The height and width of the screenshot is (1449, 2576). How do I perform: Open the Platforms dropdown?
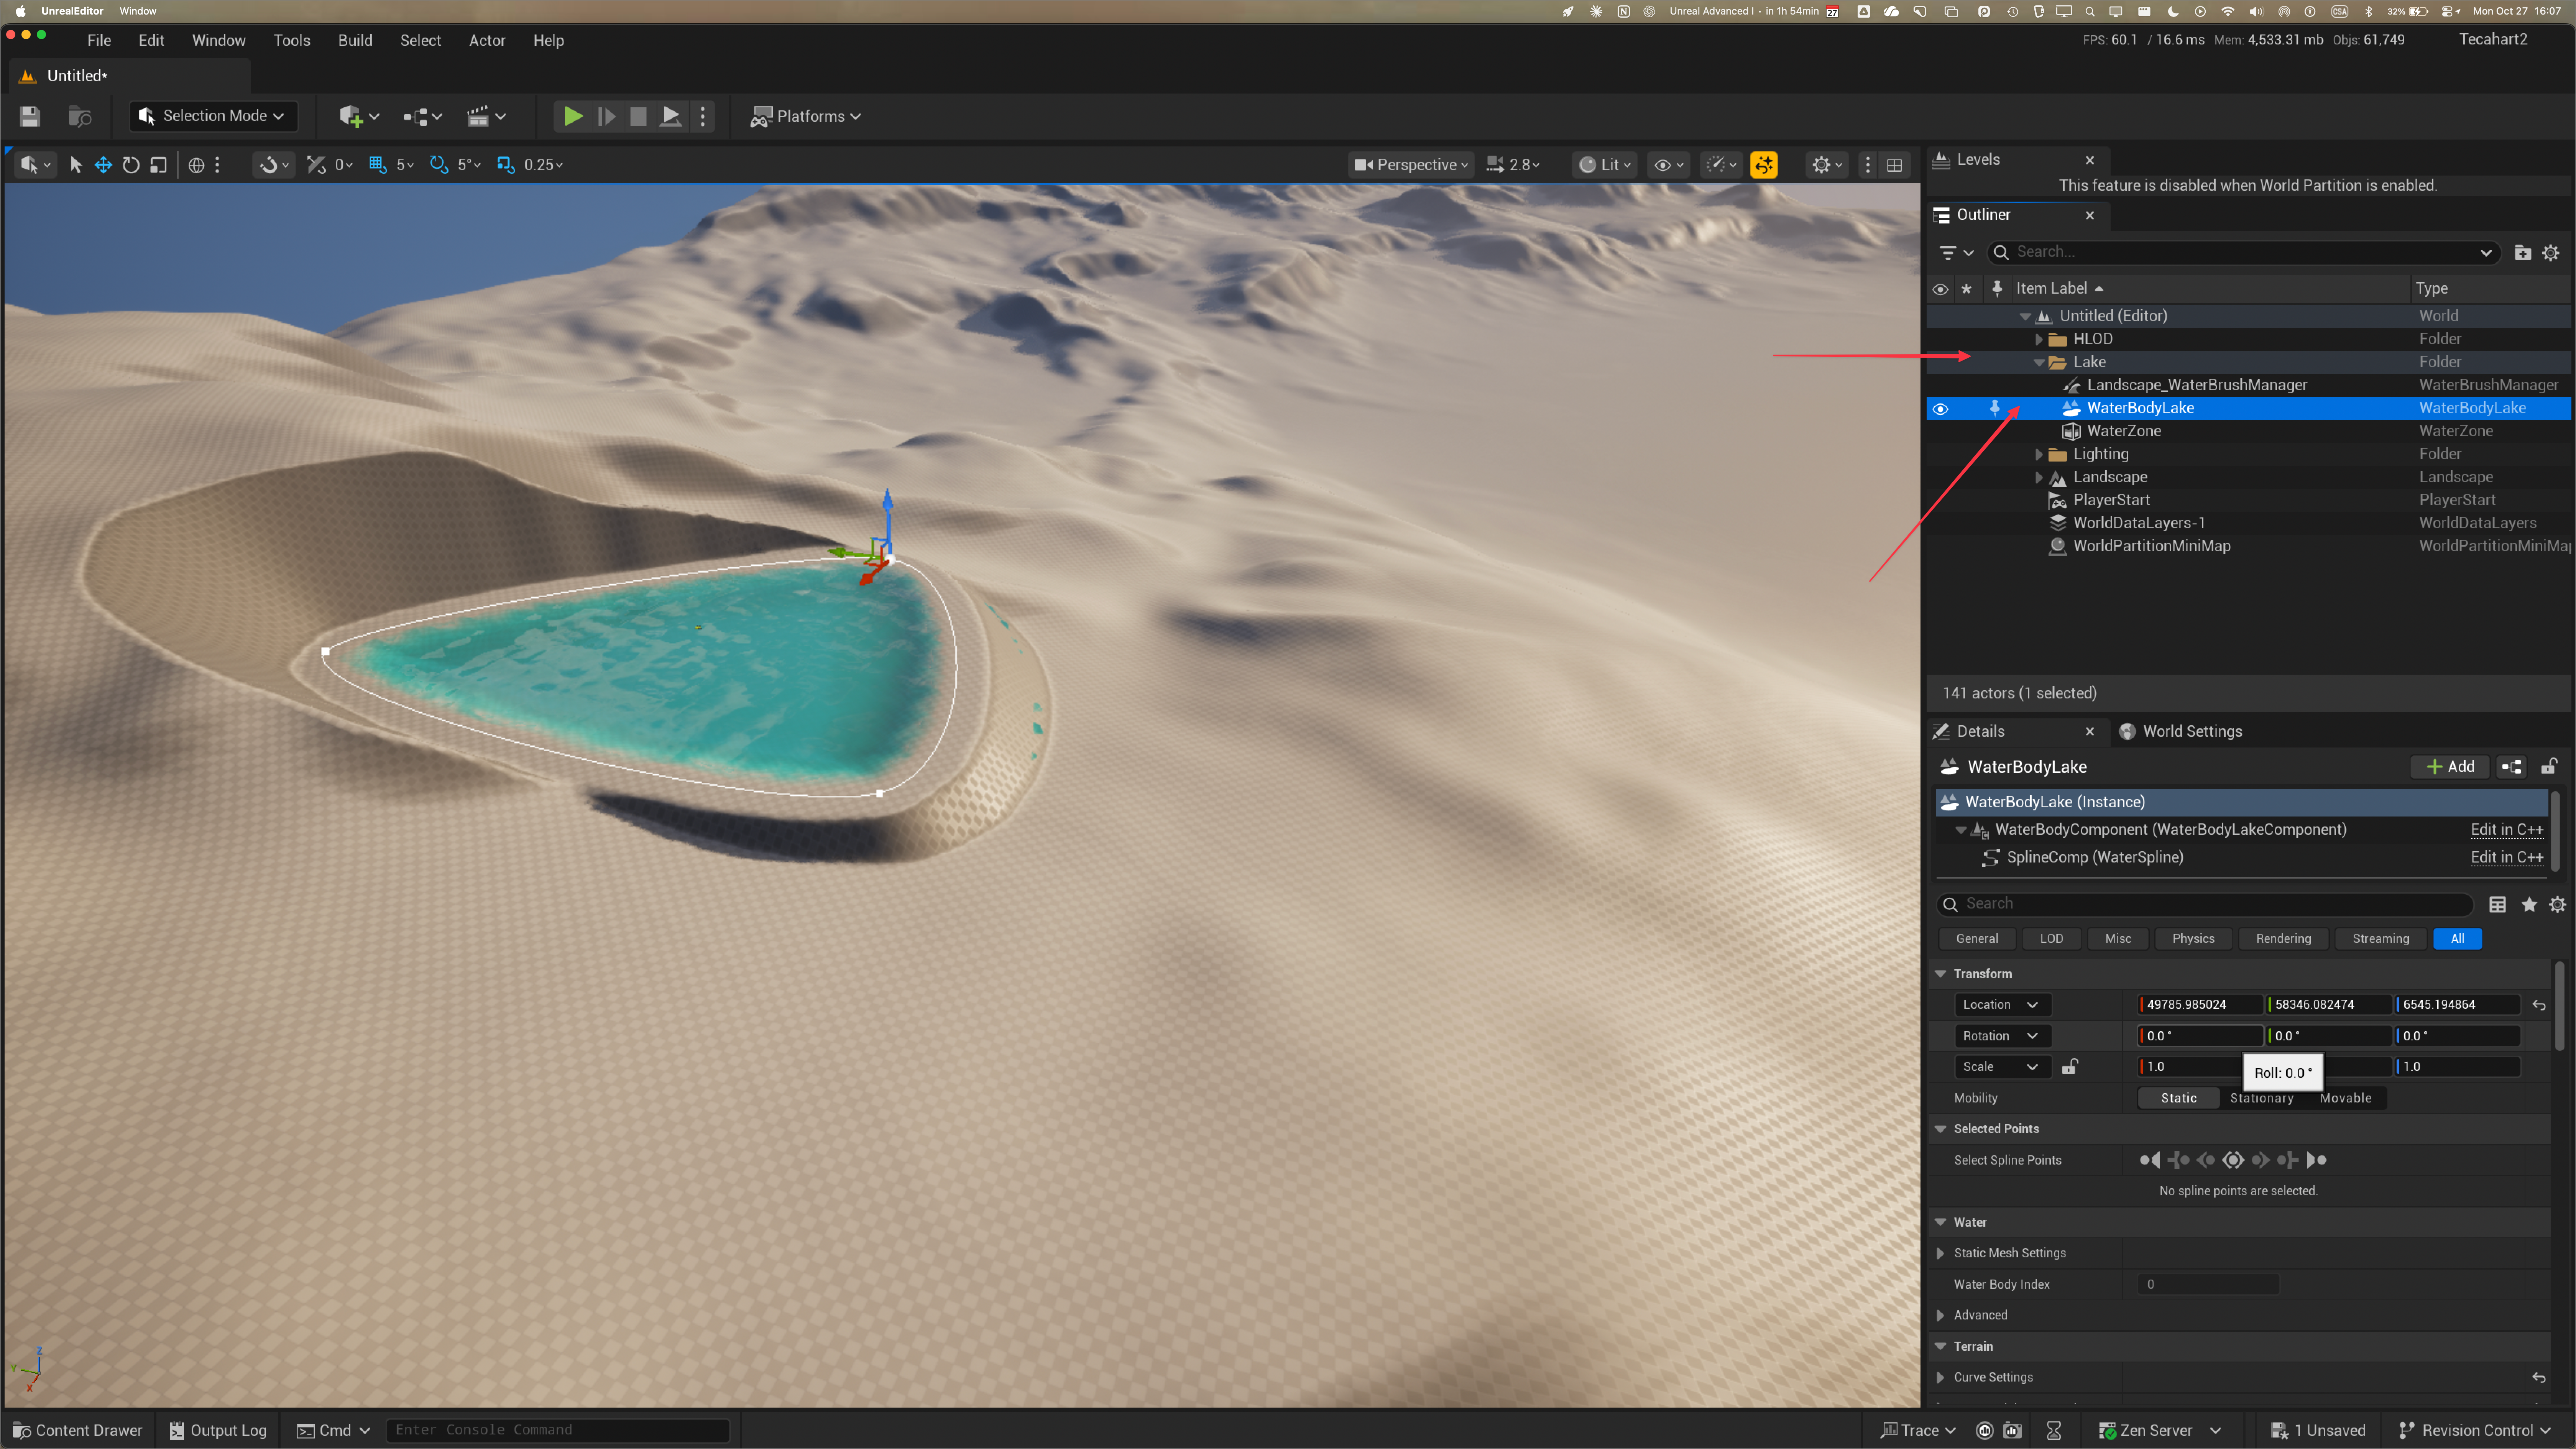tap(806, 116)
